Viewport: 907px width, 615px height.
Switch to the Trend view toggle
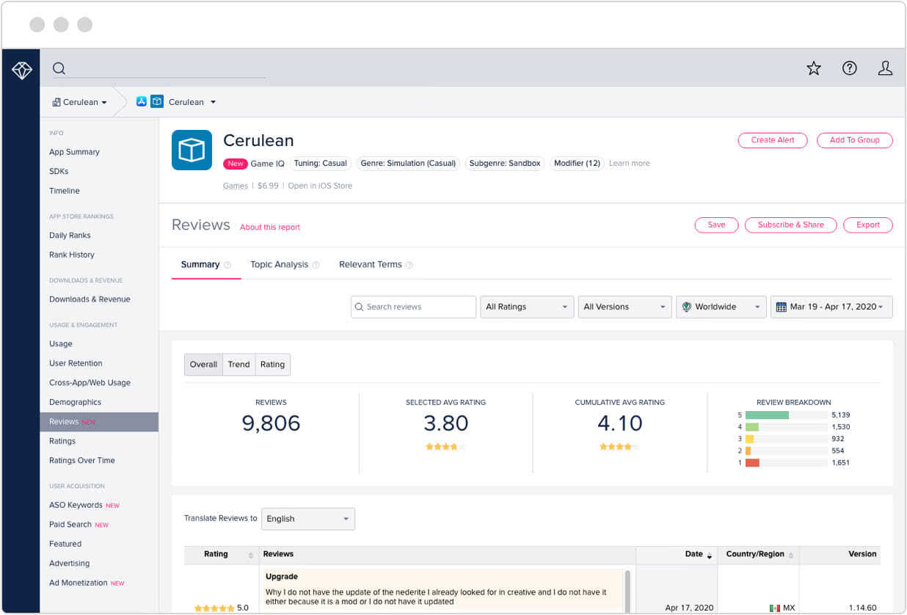click(x=238, y=365)
